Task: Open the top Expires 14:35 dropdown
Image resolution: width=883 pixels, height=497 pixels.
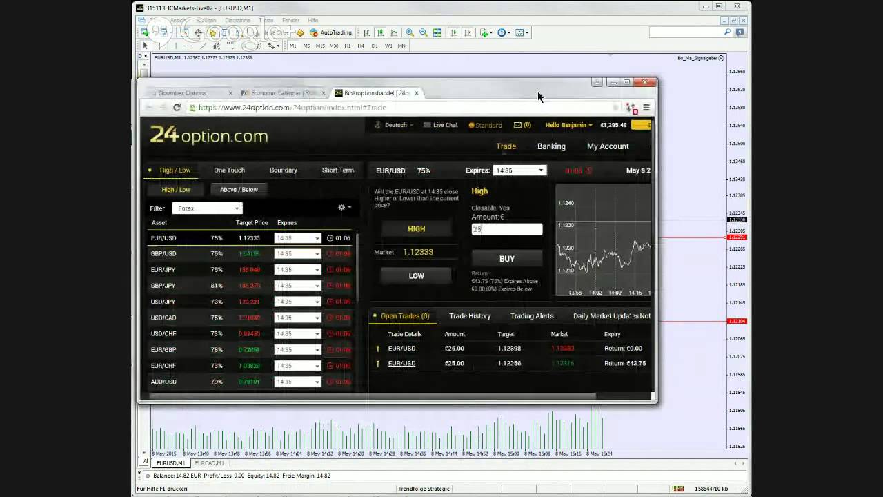Action: [x=519, y=170]
